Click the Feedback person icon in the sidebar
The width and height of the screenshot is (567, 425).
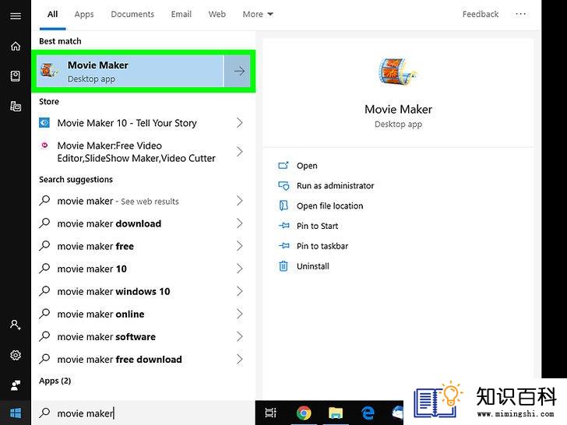tap(16, 385)
